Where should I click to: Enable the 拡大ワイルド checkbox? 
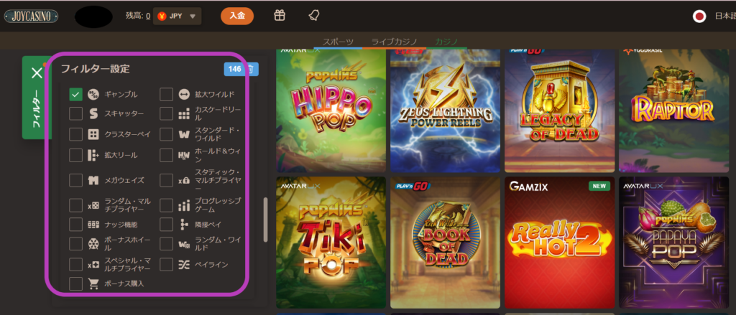(166, 94)
